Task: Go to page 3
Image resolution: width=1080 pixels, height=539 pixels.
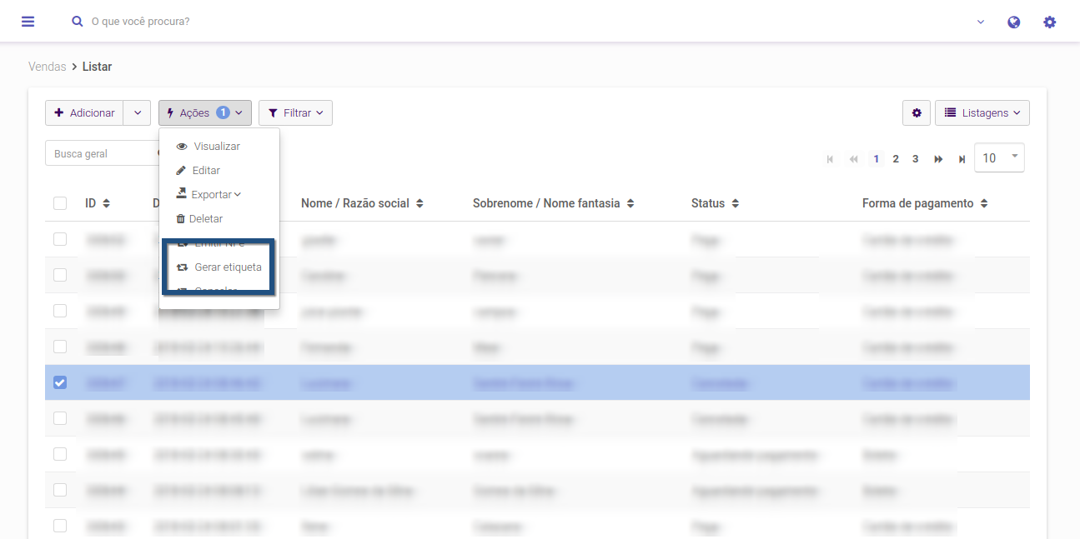Action: coord(915,159)
